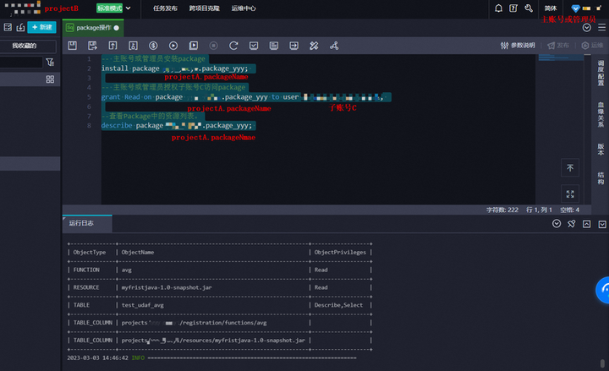Click the crossed tools icon in toolbar

(314, 46)
